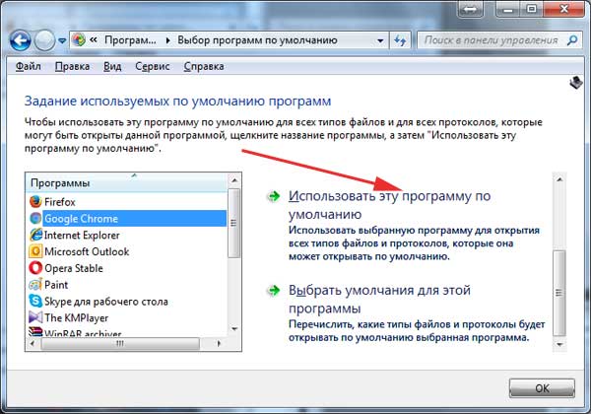Screen dimensions: 591x414
Task: Select the Firefox icon in programs list
Action: (x=35, y=201)
